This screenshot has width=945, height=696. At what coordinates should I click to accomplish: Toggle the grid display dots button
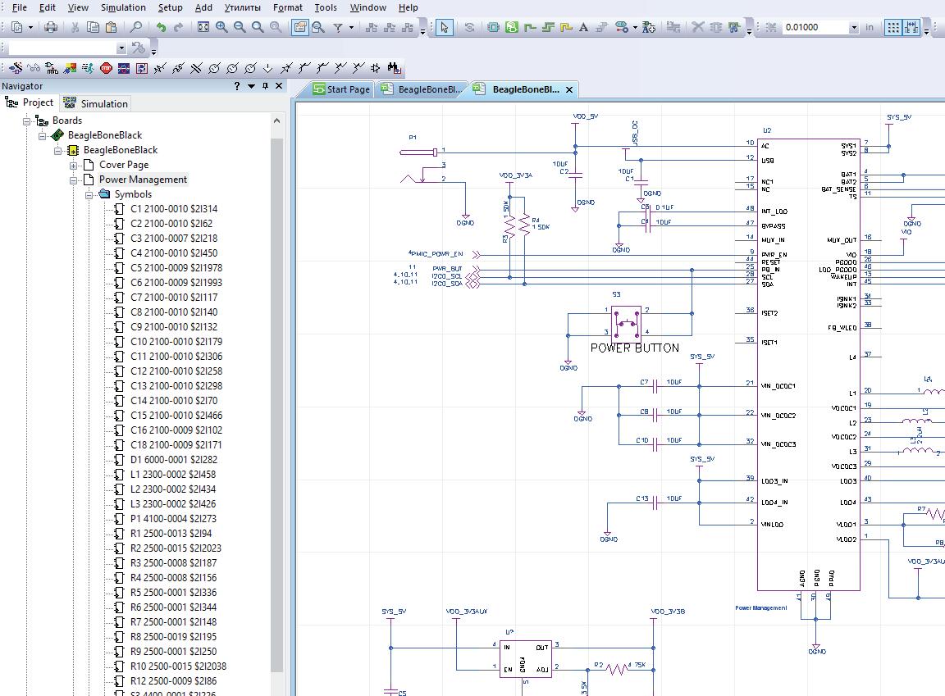pos(893,27)
